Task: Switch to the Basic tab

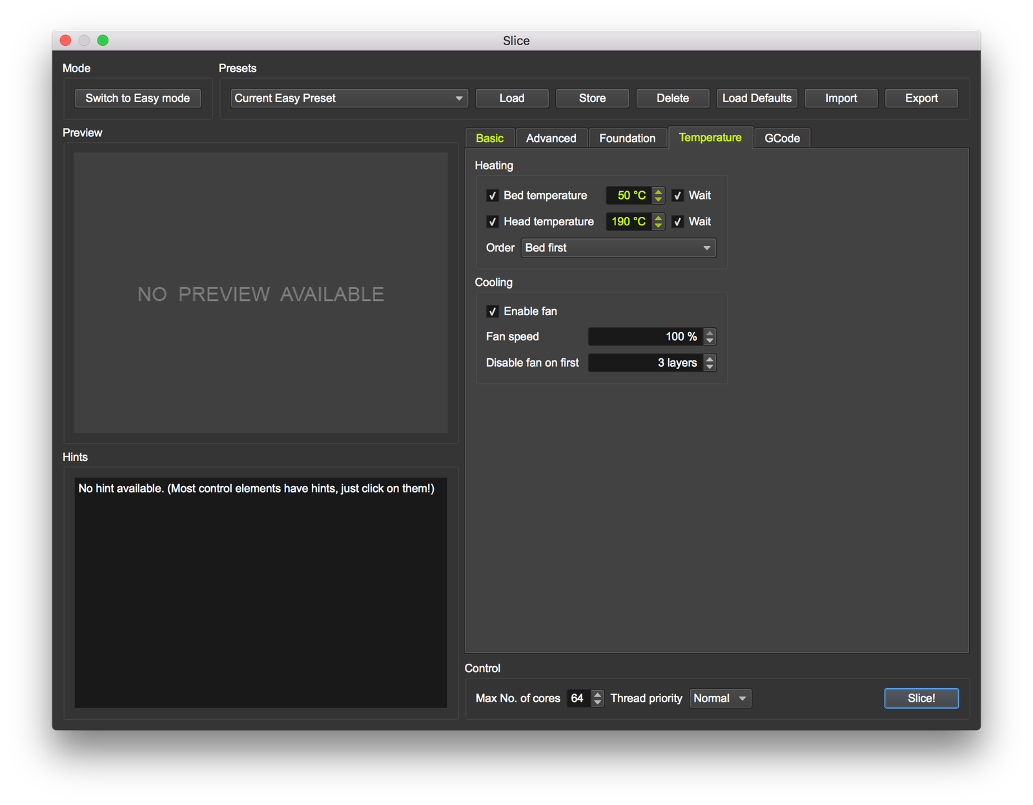Action: click(x=489, y=138)
